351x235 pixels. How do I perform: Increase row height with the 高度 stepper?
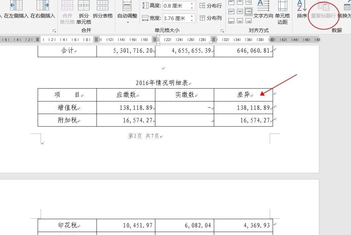pos(192,4)
